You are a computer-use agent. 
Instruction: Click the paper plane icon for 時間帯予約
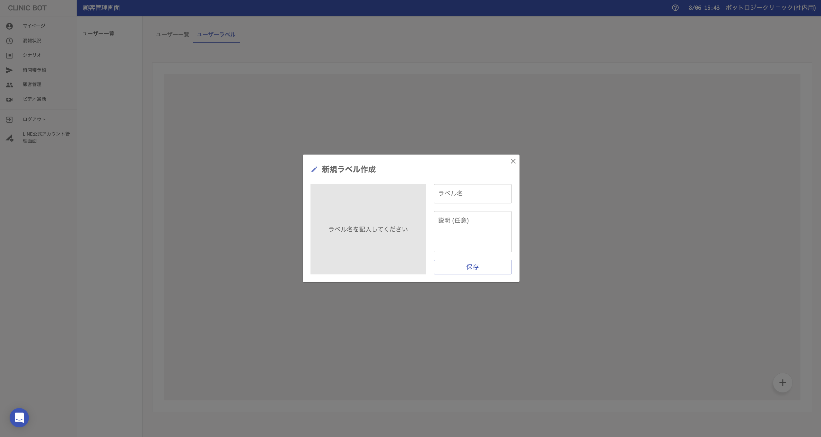pyautogui.click(x=9, y=70)
